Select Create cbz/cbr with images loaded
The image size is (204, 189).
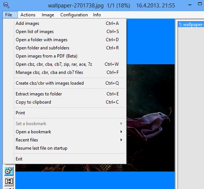[x=70, y=83]
